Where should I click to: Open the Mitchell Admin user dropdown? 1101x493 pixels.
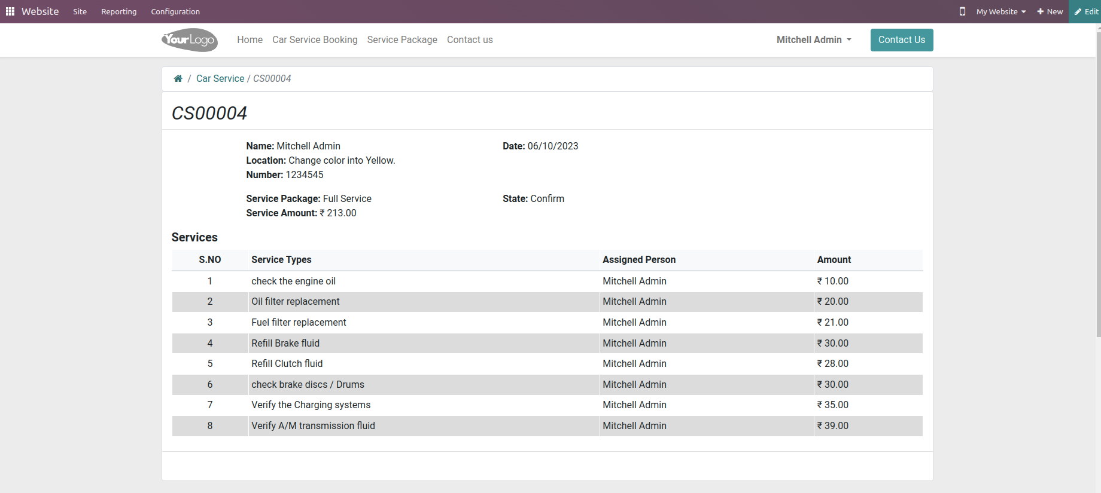coord(814,40)
